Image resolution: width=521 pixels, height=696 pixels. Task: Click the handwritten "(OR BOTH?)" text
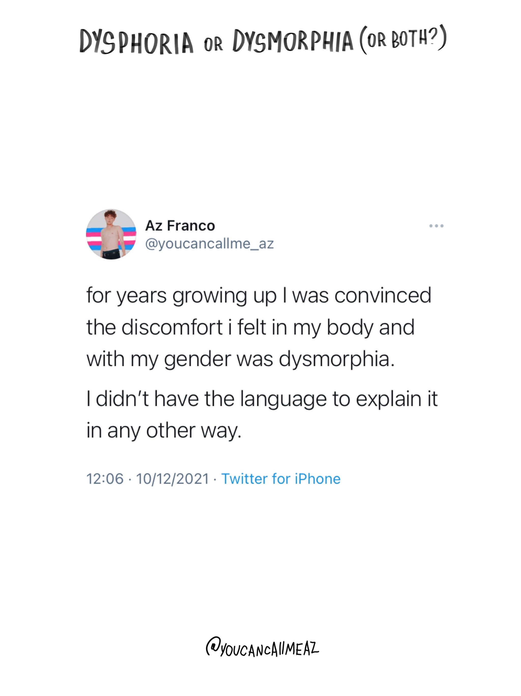(x=403, y=39)
